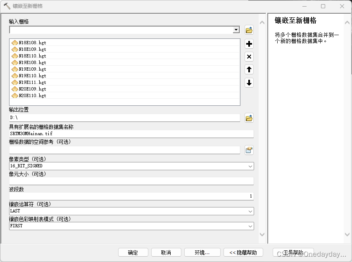
Task: Open the input raster dropdown arrow
Action: [x=236, y=30]
